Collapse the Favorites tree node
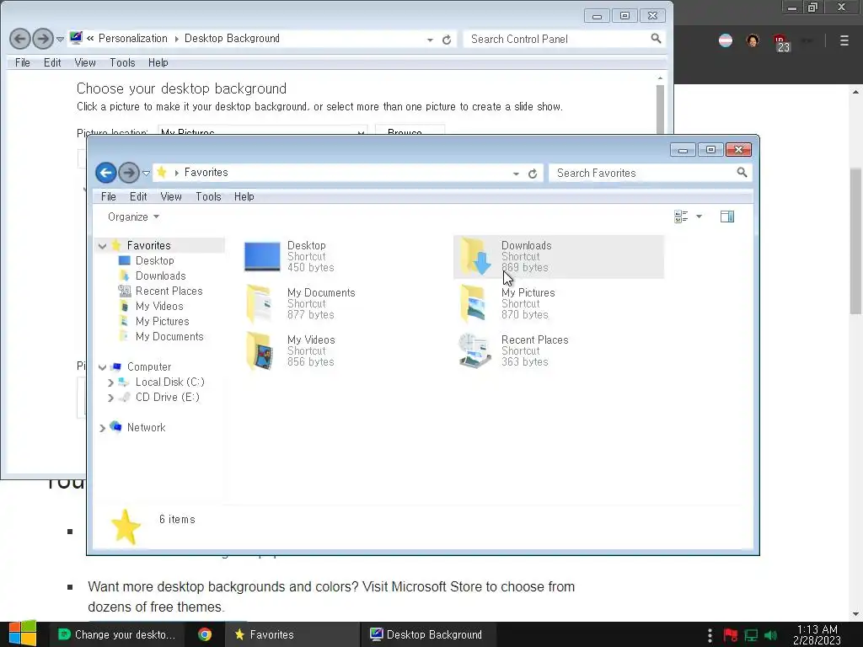Viewport: 863px width, 647px height. (102, 246)
